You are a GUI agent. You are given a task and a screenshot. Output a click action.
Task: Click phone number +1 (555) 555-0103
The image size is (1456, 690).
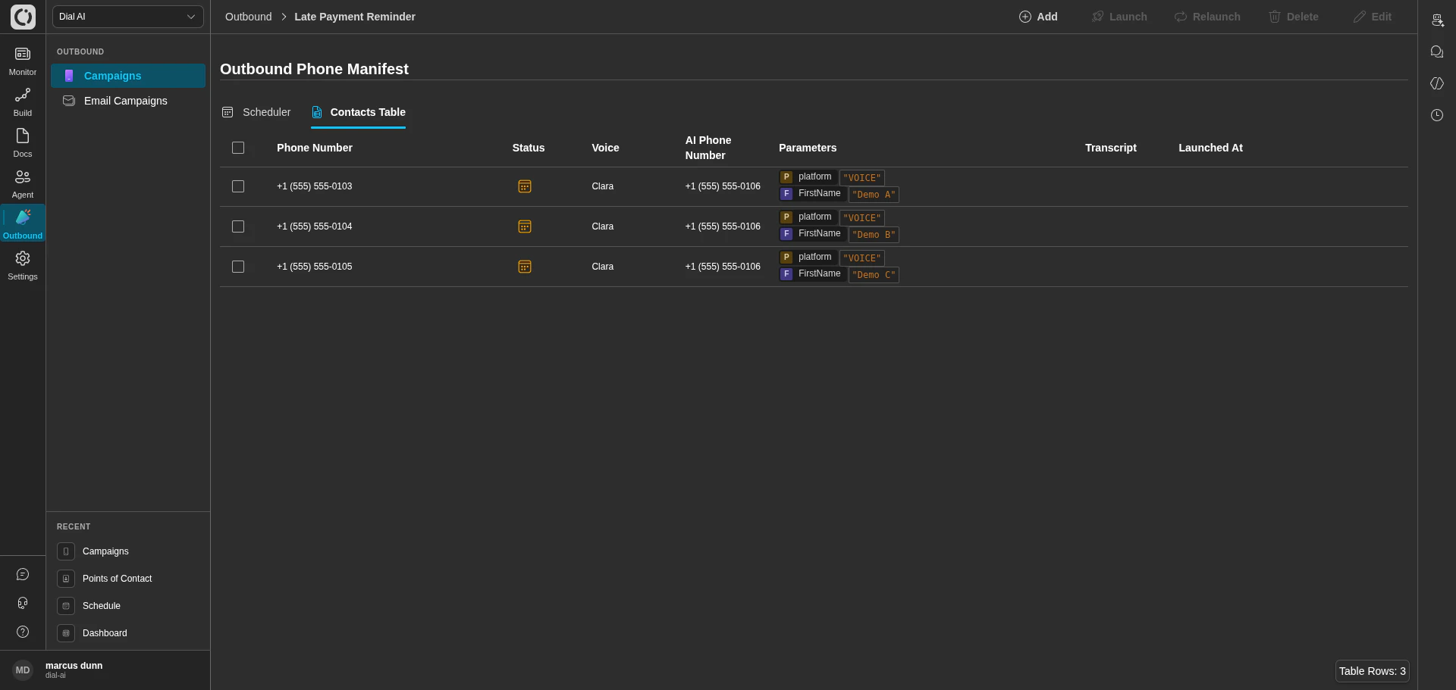[x=314, y=186]
